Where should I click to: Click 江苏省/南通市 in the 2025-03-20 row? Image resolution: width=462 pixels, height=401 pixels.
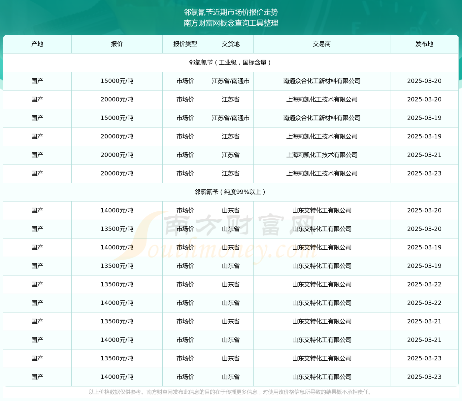[231, 81]
